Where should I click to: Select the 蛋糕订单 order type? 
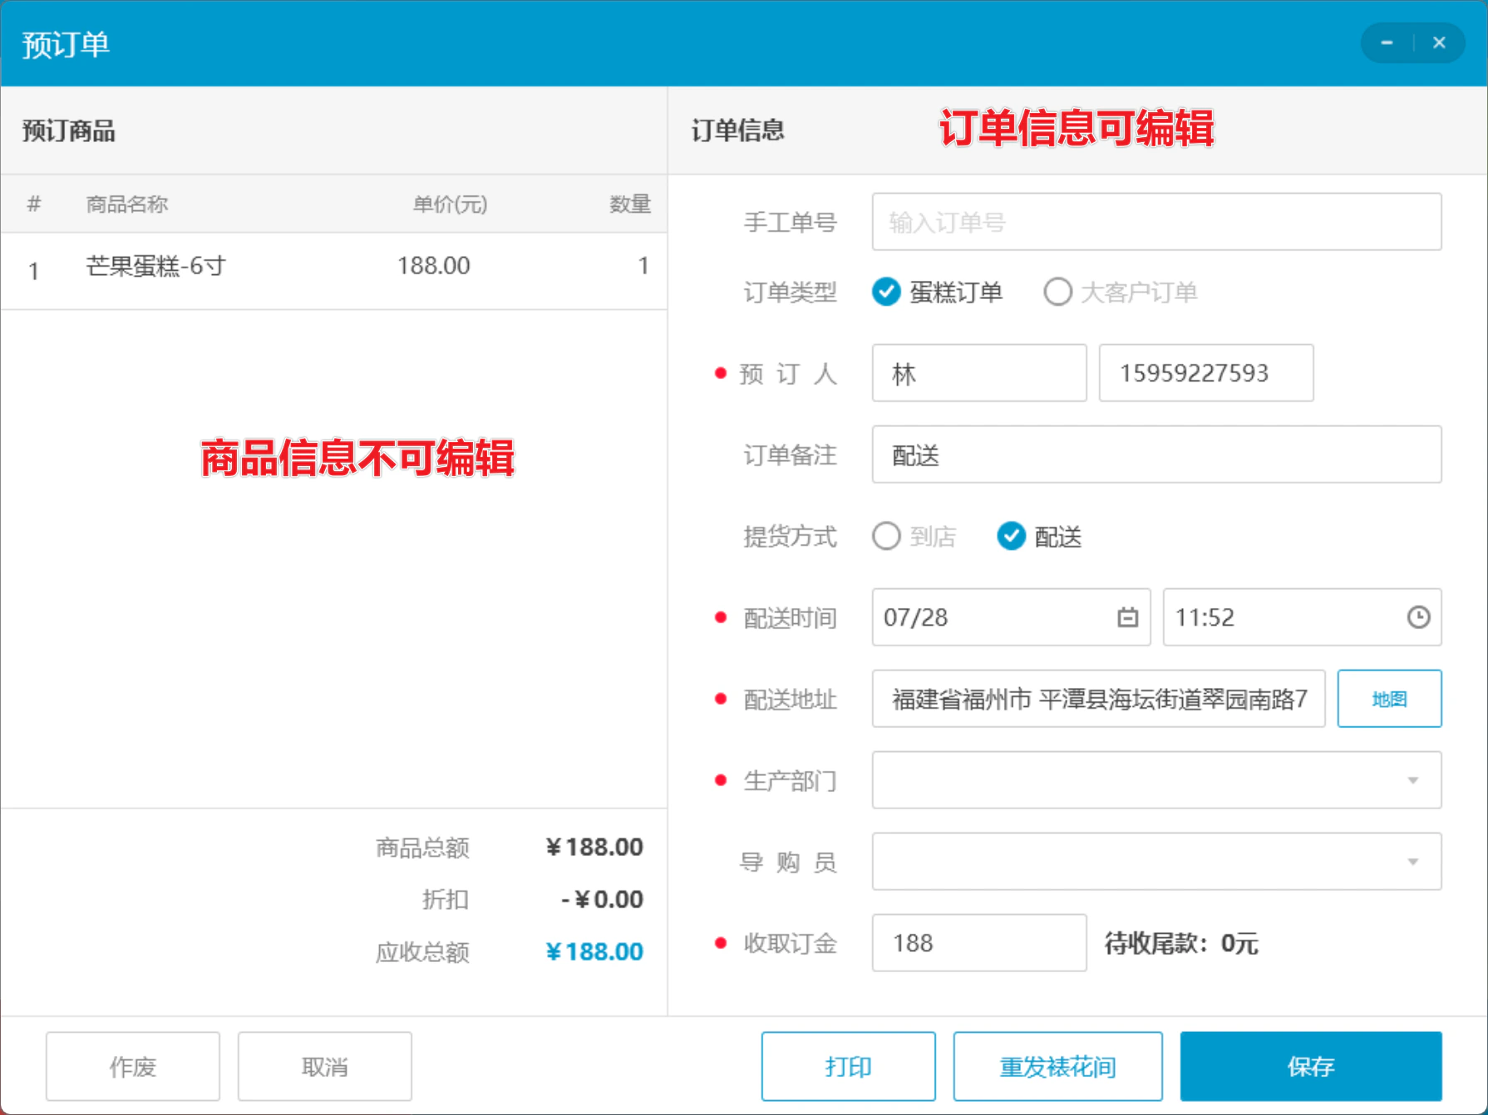click(x=937, y=292)
